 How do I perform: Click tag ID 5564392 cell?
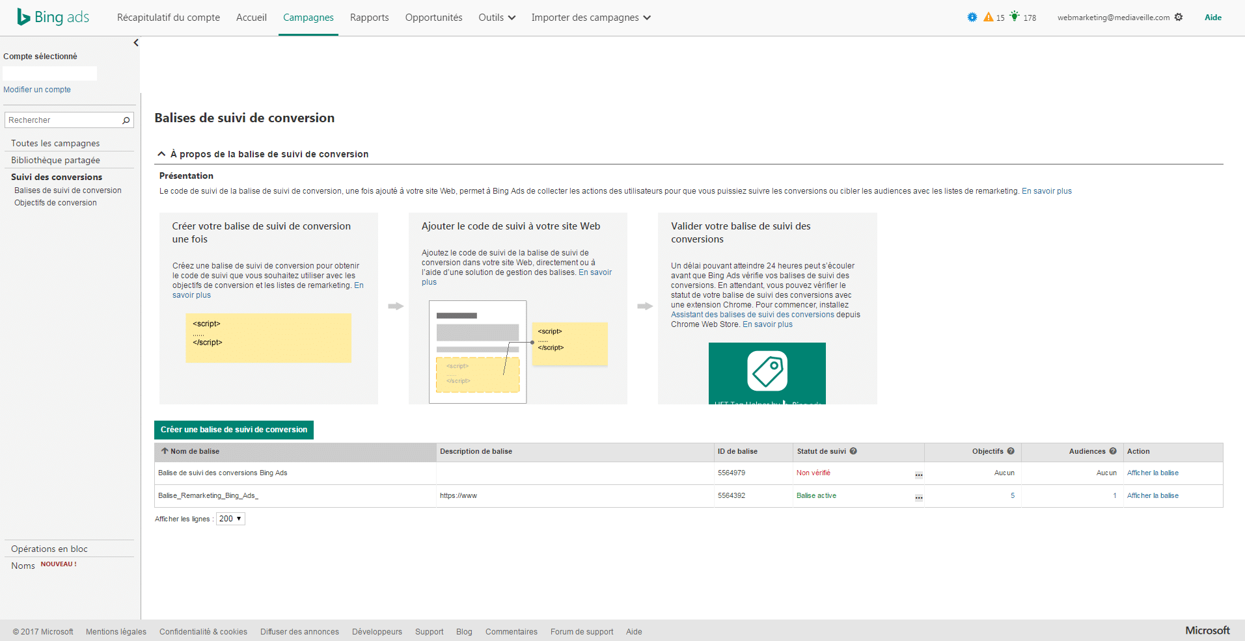click(x=732, y=495)
